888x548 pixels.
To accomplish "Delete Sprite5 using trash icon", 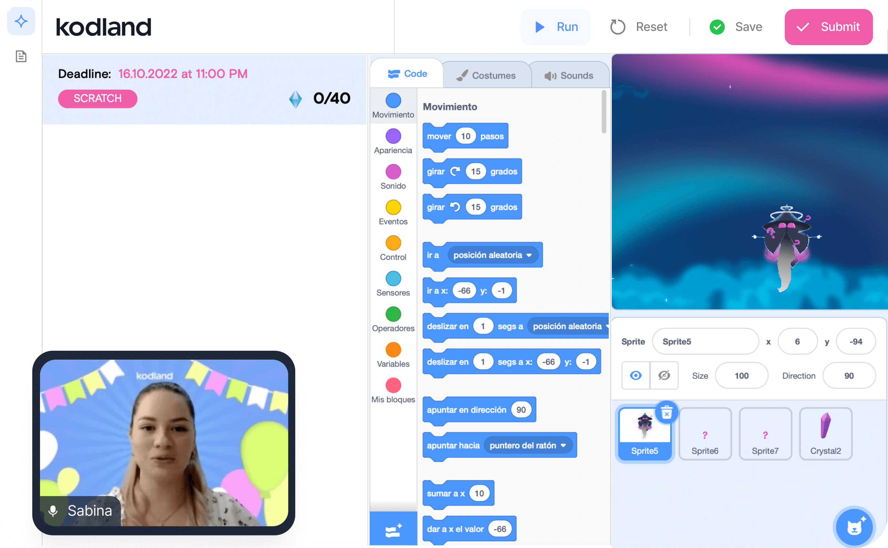I will [666, 412].
